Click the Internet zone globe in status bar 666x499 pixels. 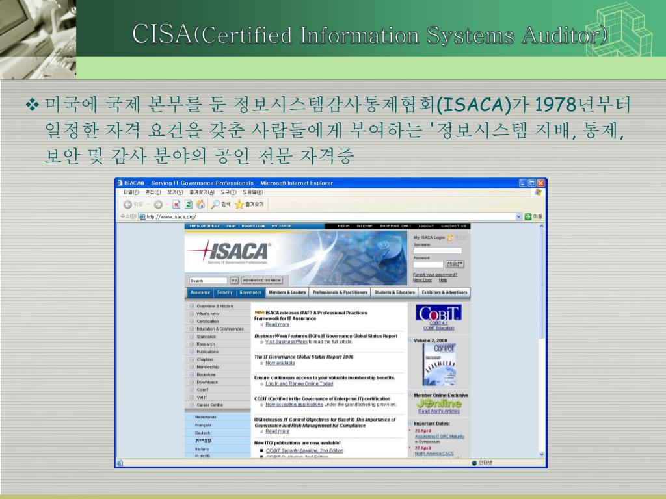click(474, 463)
